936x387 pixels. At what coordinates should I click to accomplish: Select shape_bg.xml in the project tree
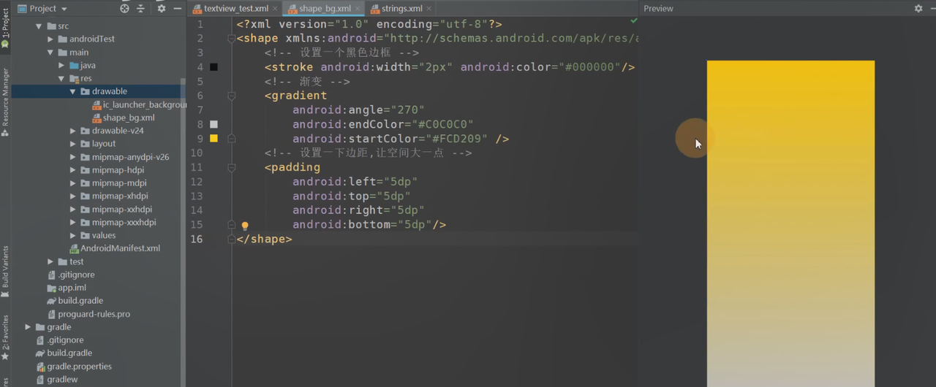click(x=129, y=118)
